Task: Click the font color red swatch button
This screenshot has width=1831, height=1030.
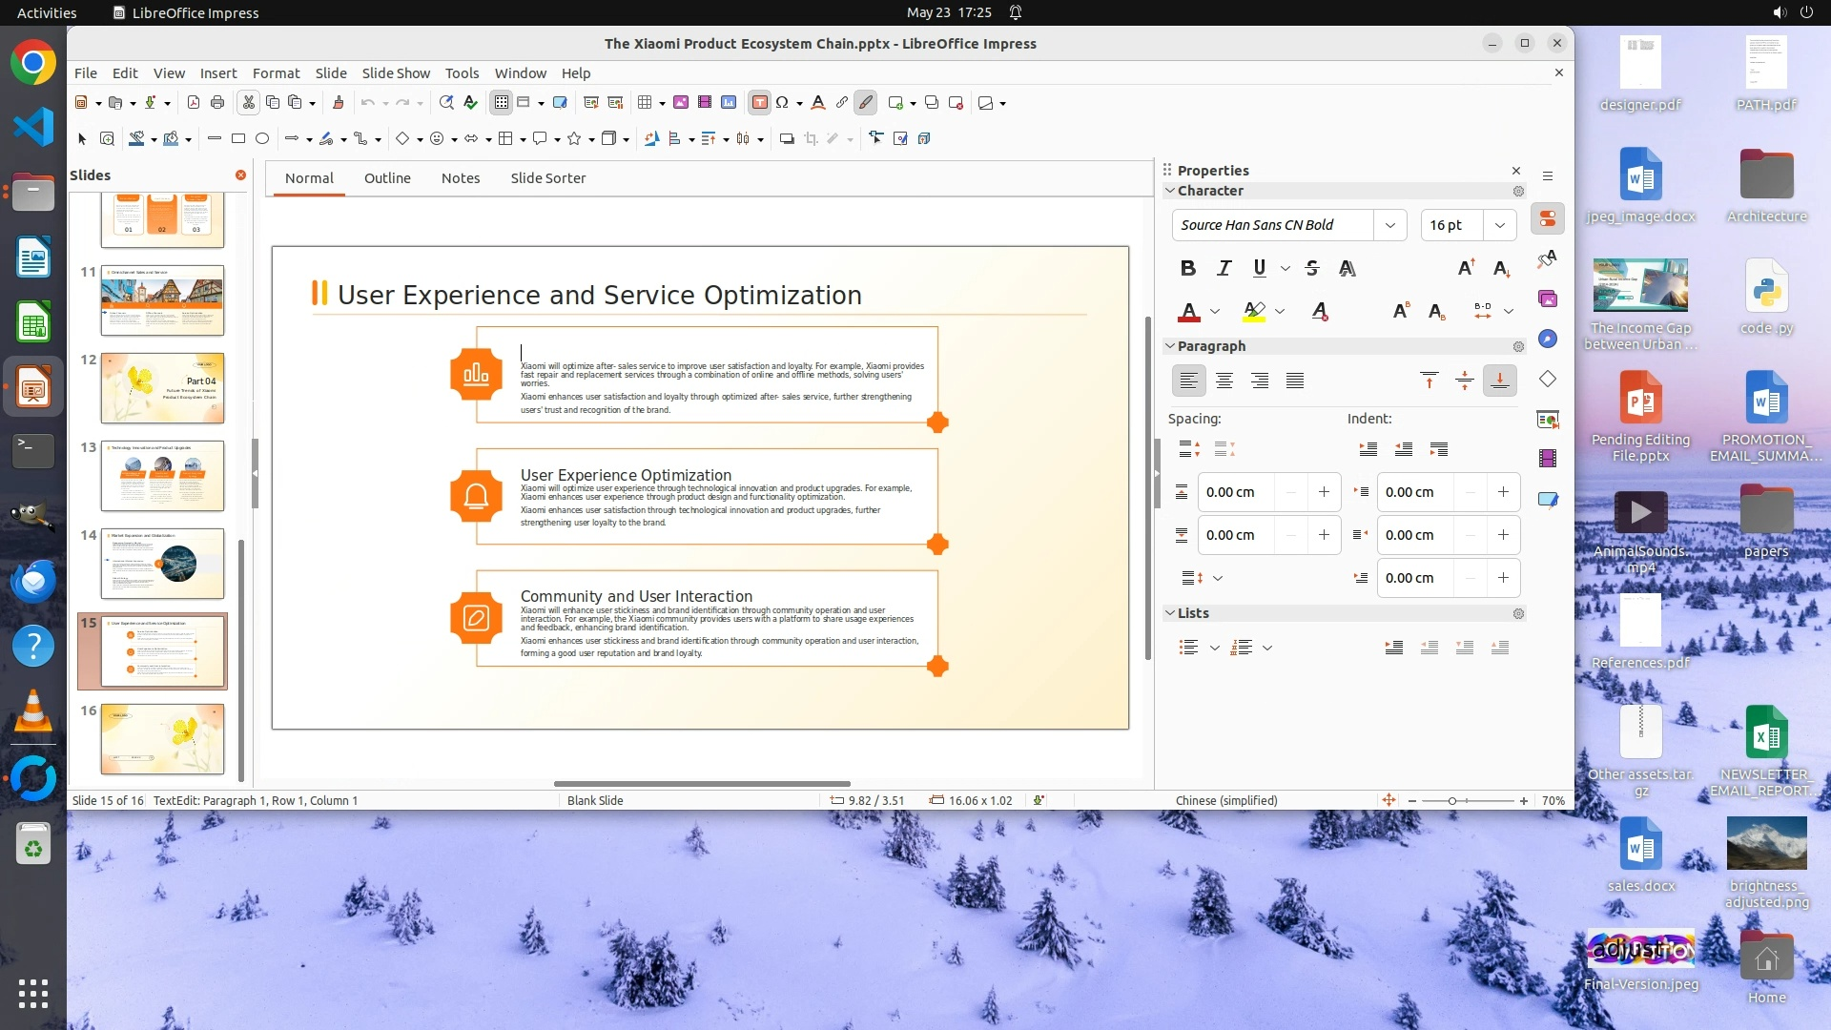Action: click(1188, 311)
